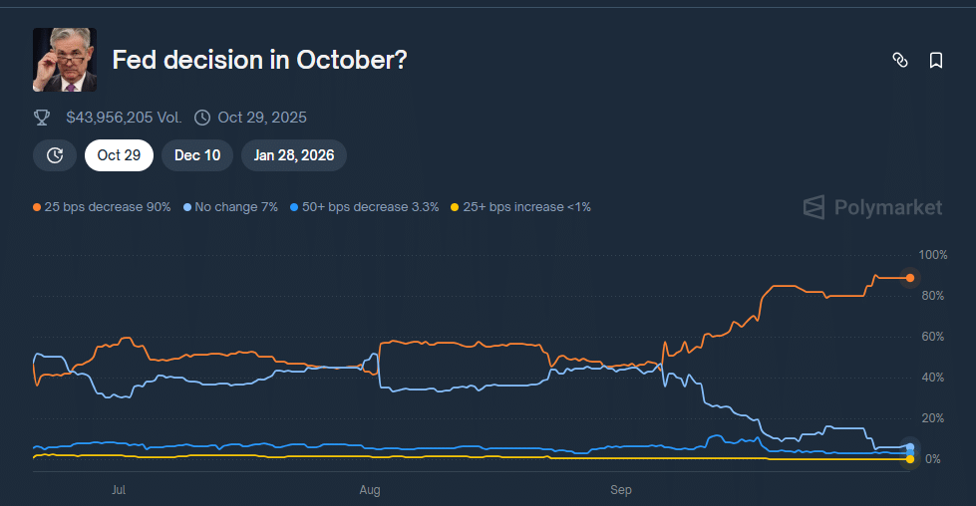Click the Polymarket logo watermark

(x=872, y=207)
